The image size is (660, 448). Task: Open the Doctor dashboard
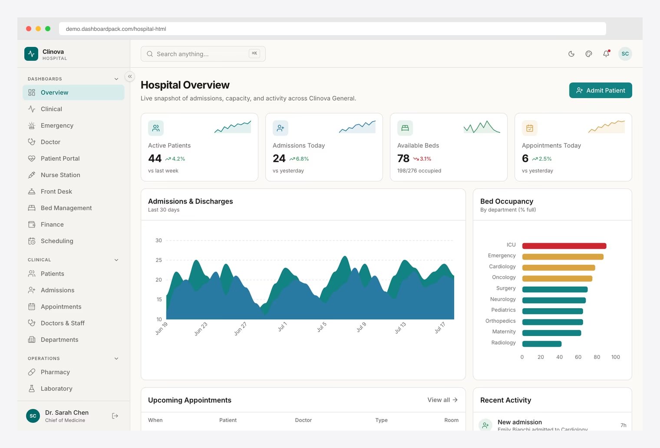(x=73, y=142)
